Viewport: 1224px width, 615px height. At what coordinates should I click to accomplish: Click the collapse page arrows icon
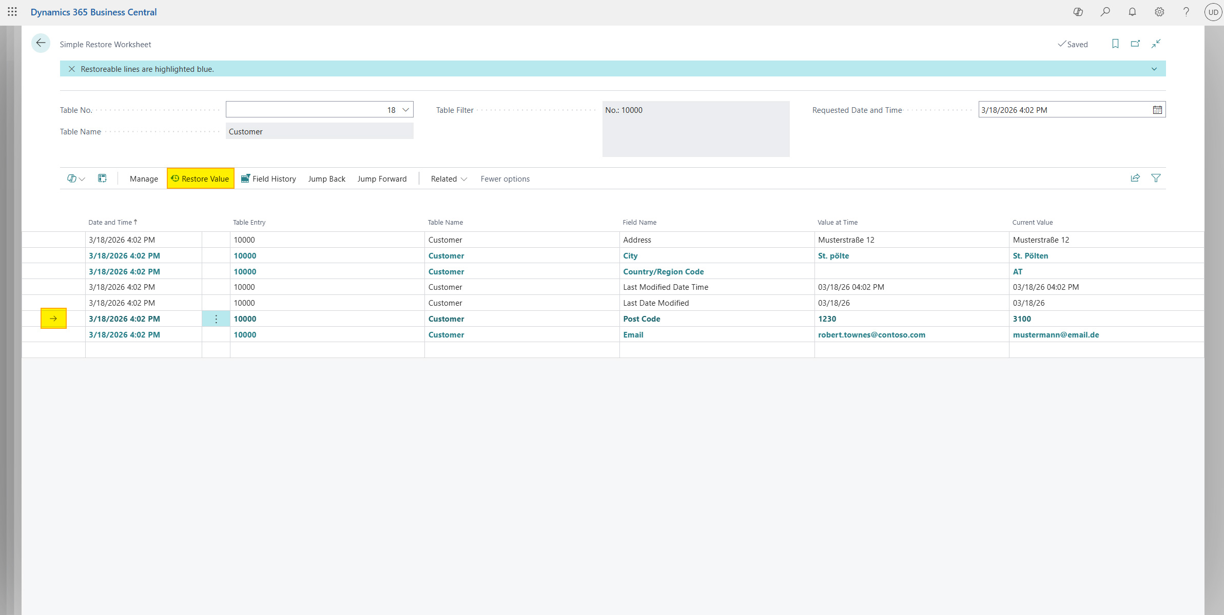pos(1156,44)
